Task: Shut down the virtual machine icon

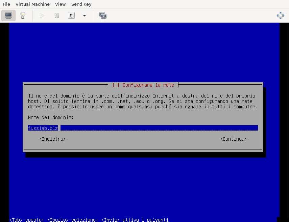Action: coord(71,16)
